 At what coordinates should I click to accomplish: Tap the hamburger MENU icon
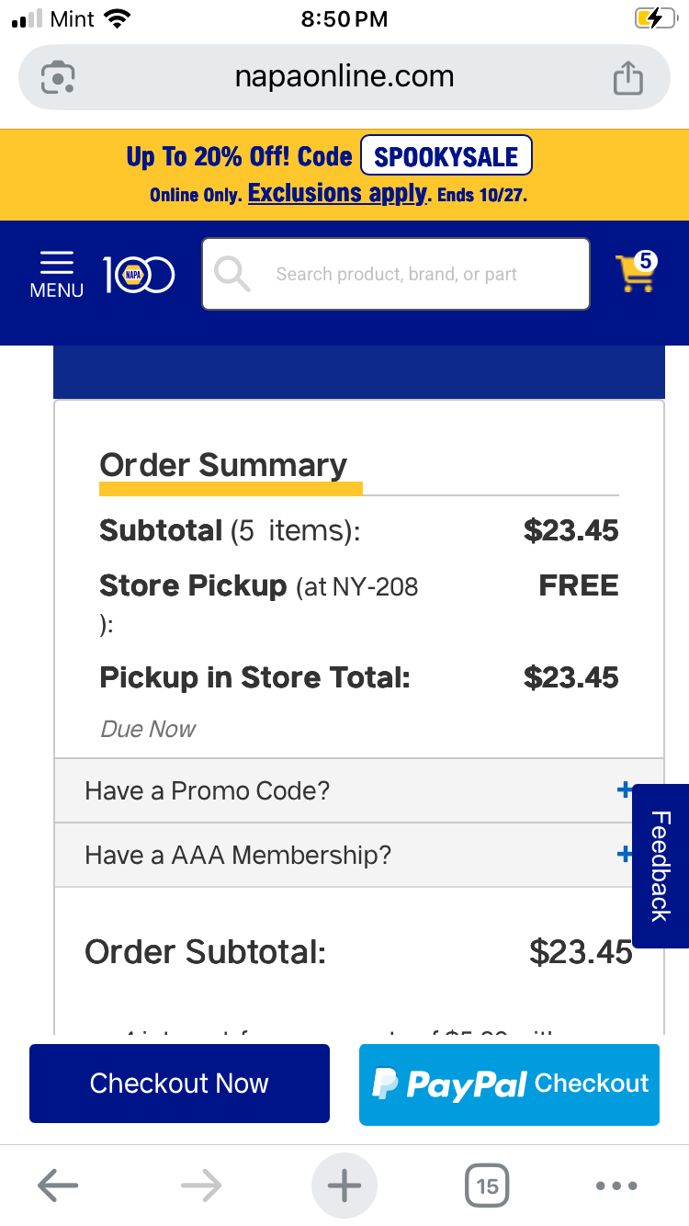point(57,274)
